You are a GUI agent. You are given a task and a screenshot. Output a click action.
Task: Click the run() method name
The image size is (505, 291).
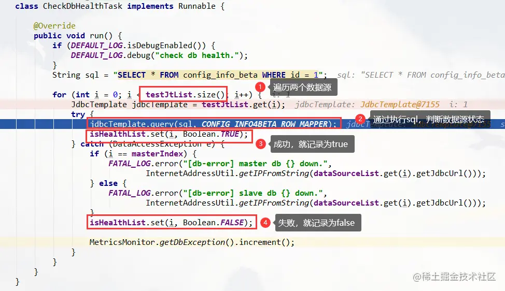pyautogui.click(x=101, y=36)
